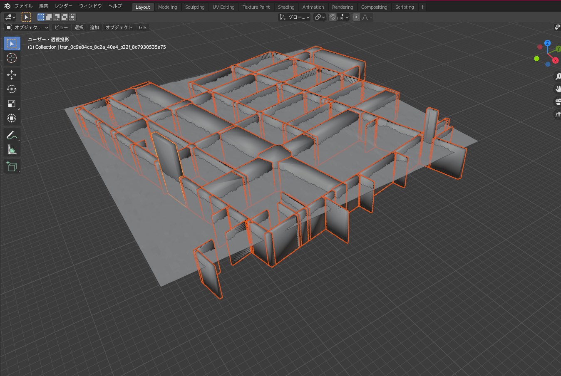Screen dimensions: 561x376
Task: Choose the Scale tool
Action: click(12, 104)
